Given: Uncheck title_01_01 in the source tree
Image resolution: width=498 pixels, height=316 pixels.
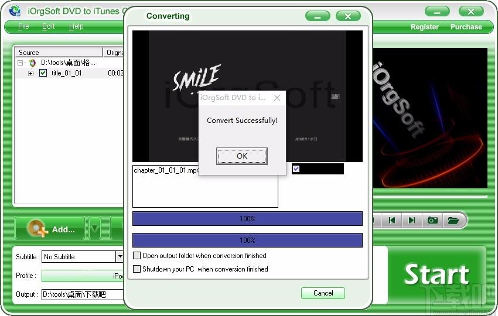Looking at the screenshot, I should pyautogui.click(x=43, y=73).
